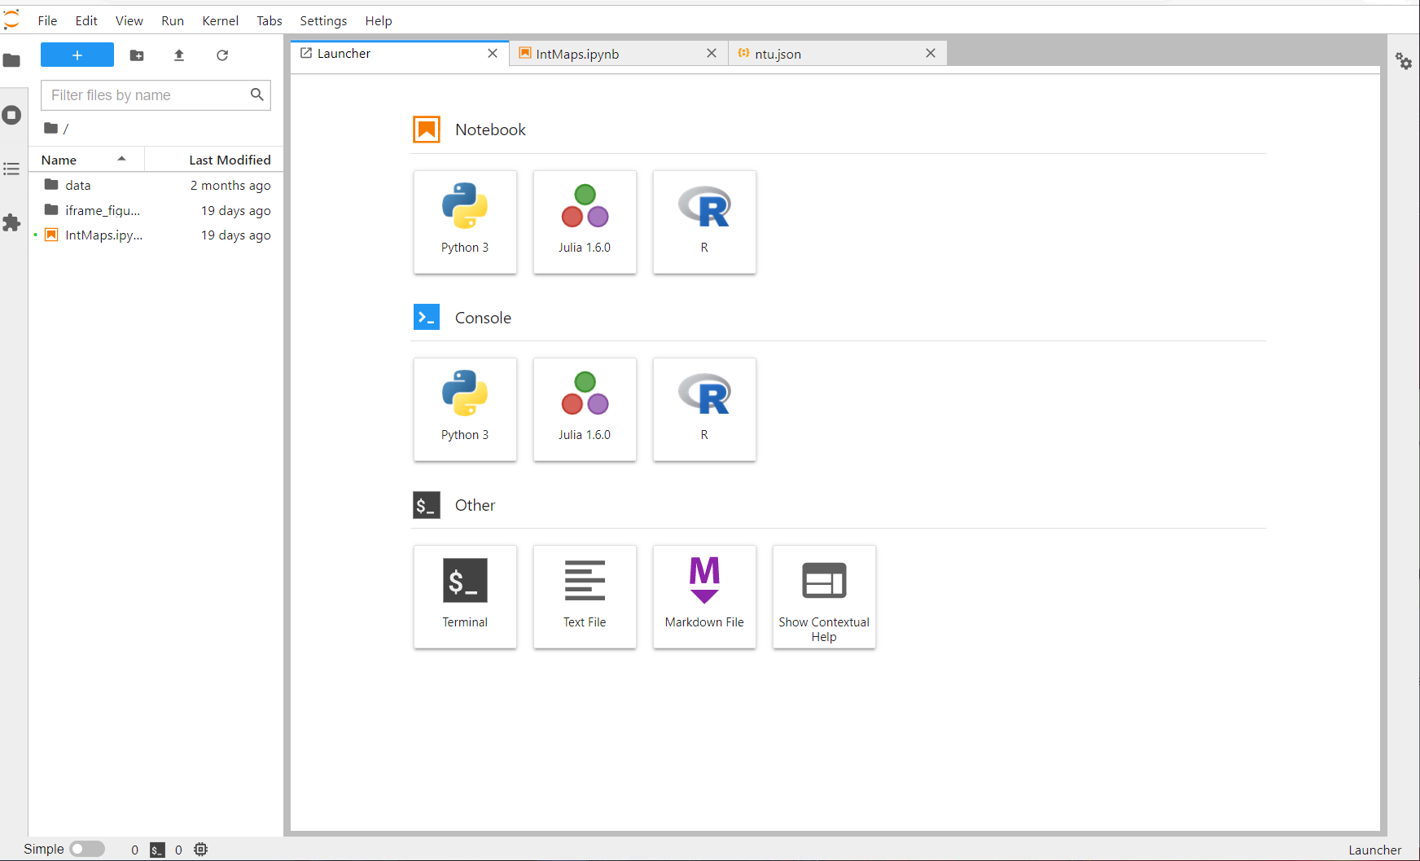Select the data folder
1420x861 pixels.
156,186
